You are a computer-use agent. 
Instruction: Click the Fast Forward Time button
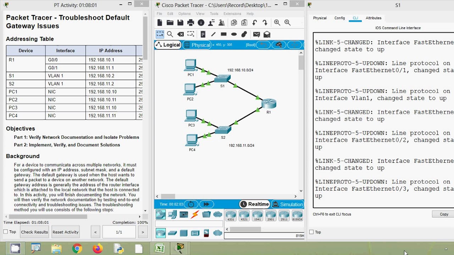pyautogui.click(x=206, y=204)
